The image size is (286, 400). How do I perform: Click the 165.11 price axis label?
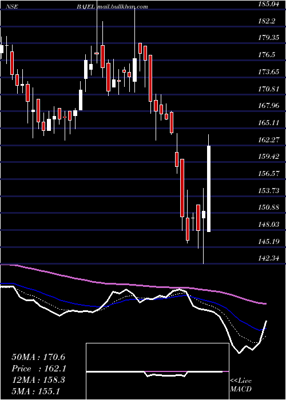(269, 123)
